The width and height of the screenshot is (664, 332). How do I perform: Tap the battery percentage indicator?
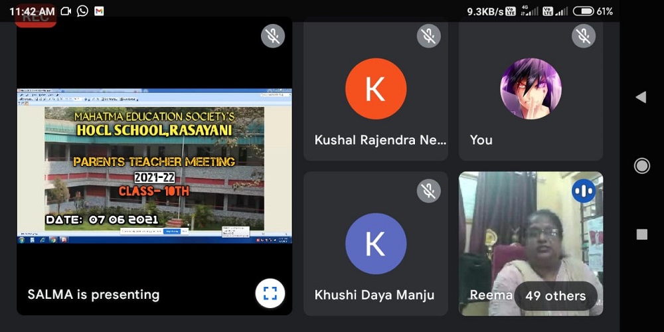click(604, 11)
